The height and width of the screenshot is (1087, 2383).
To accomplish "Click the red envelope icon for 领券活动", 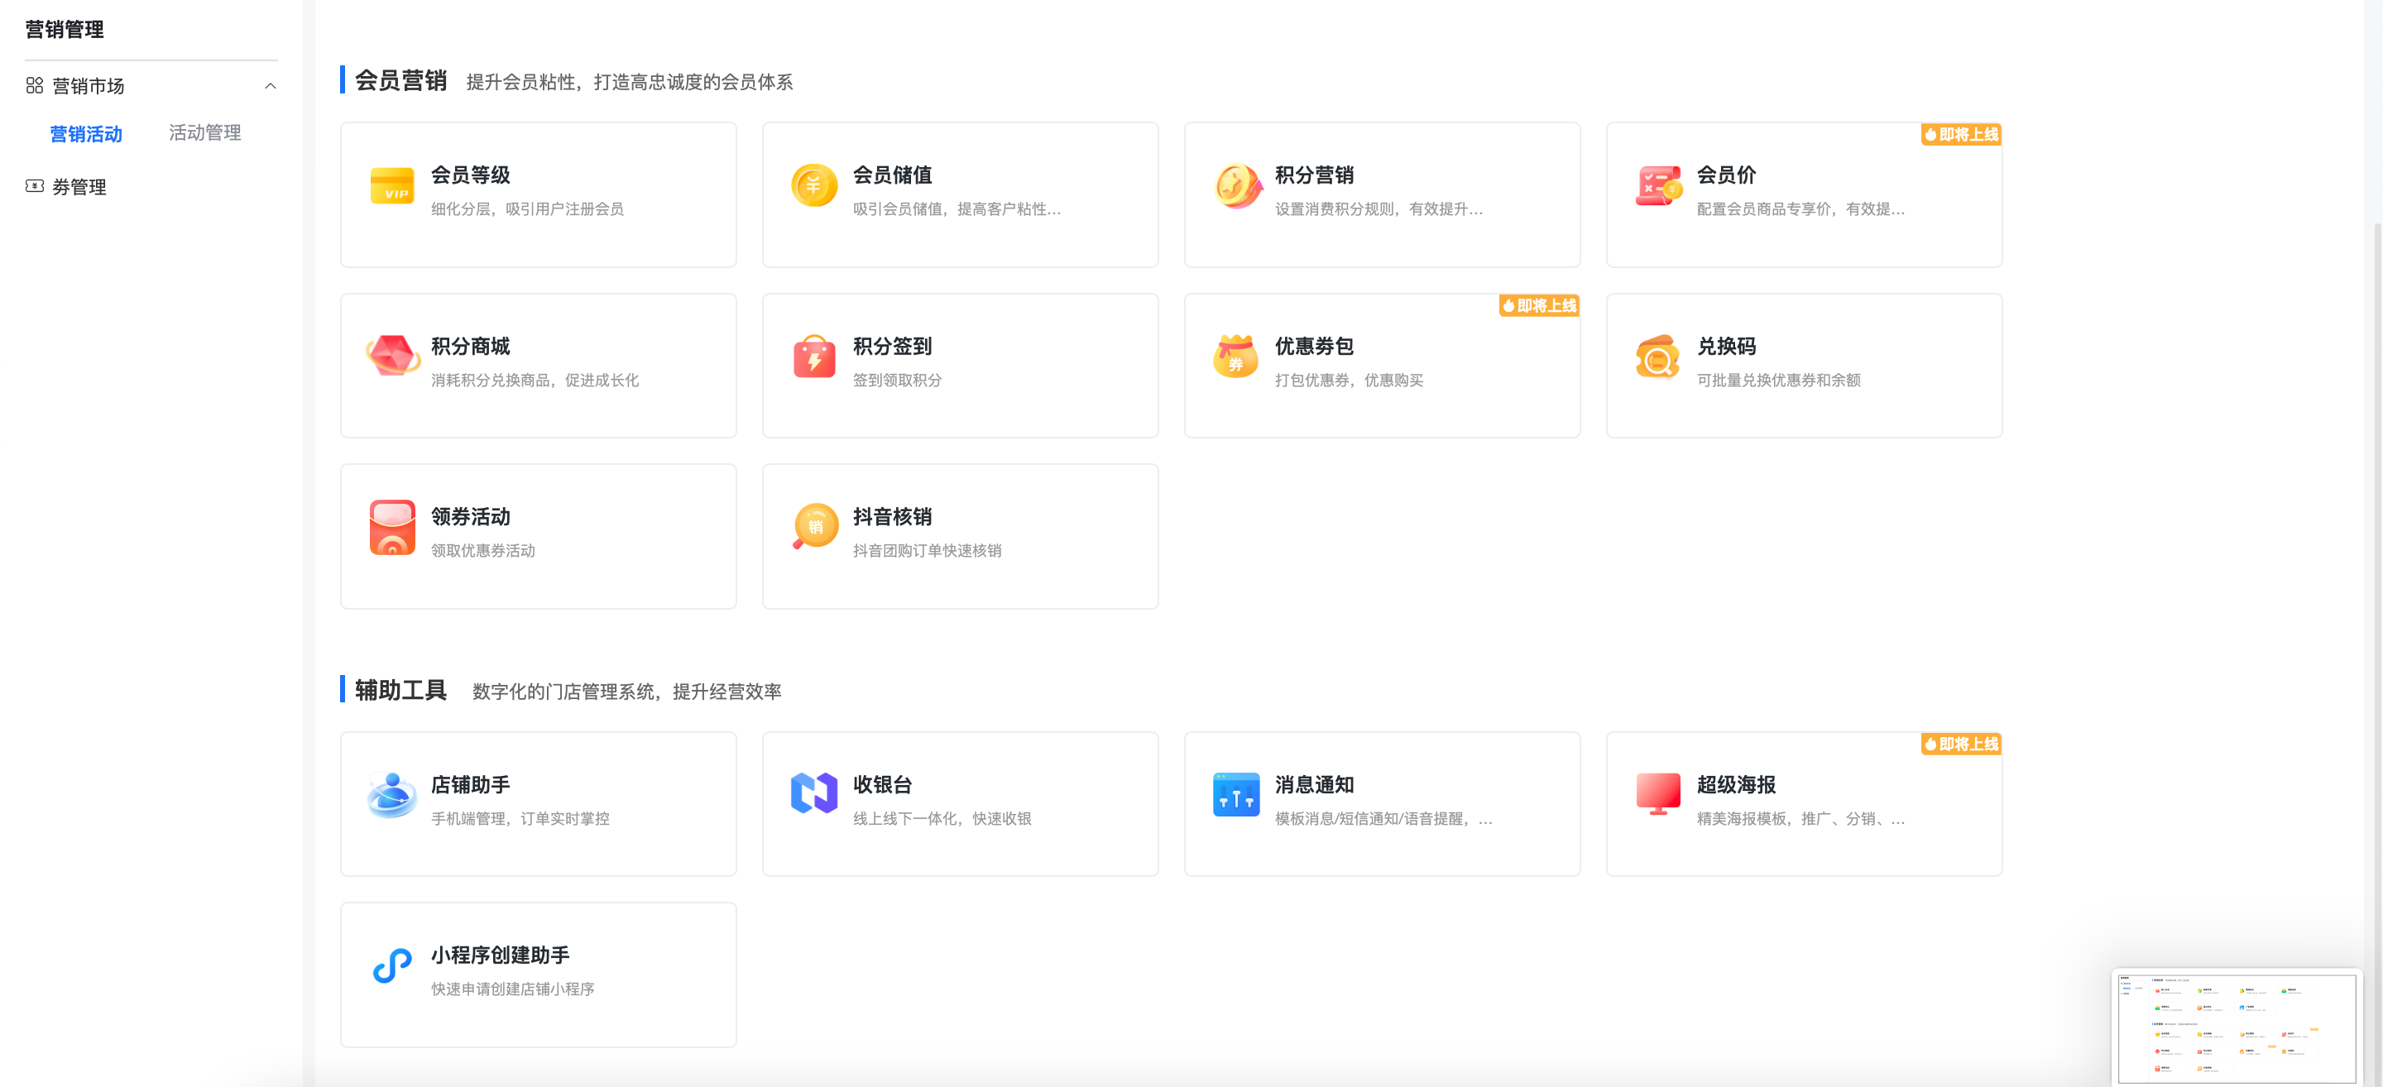I will (x=391, y=527).
